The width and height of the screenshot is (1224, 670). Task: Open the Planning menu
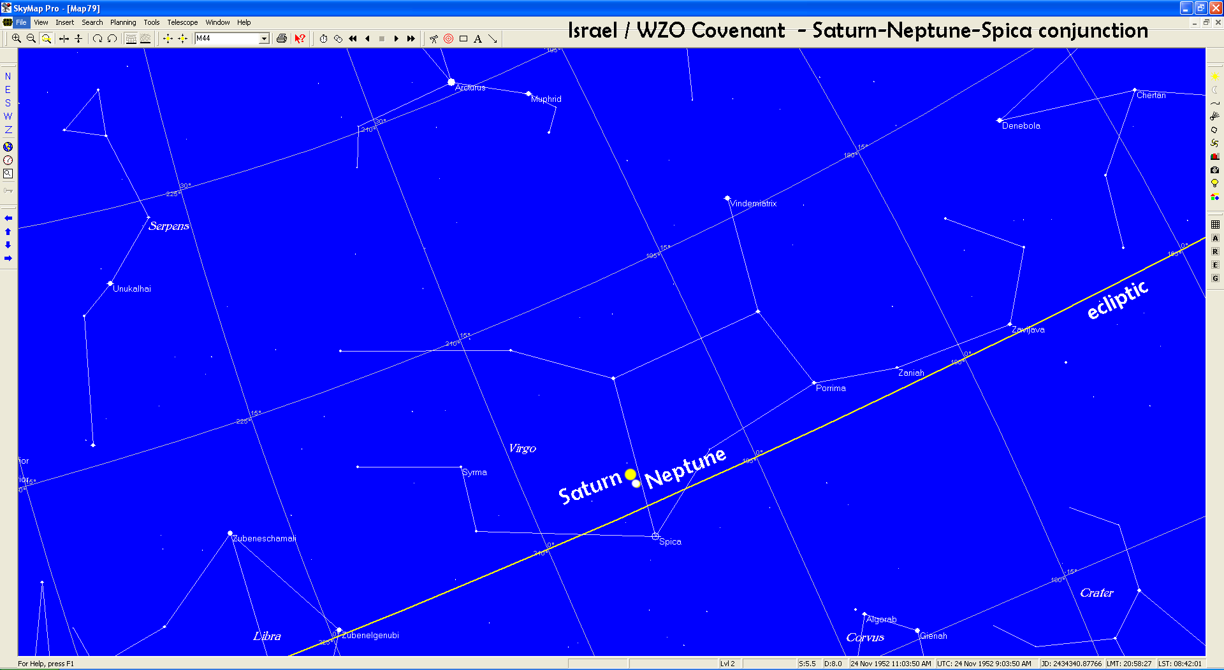[123, 22]
